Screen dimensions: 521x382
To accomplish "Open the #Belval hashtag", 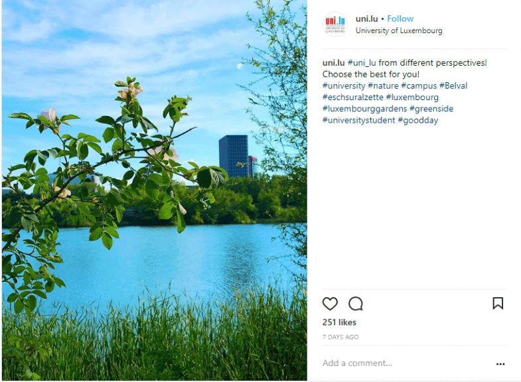I will click(x=453, y=86).
